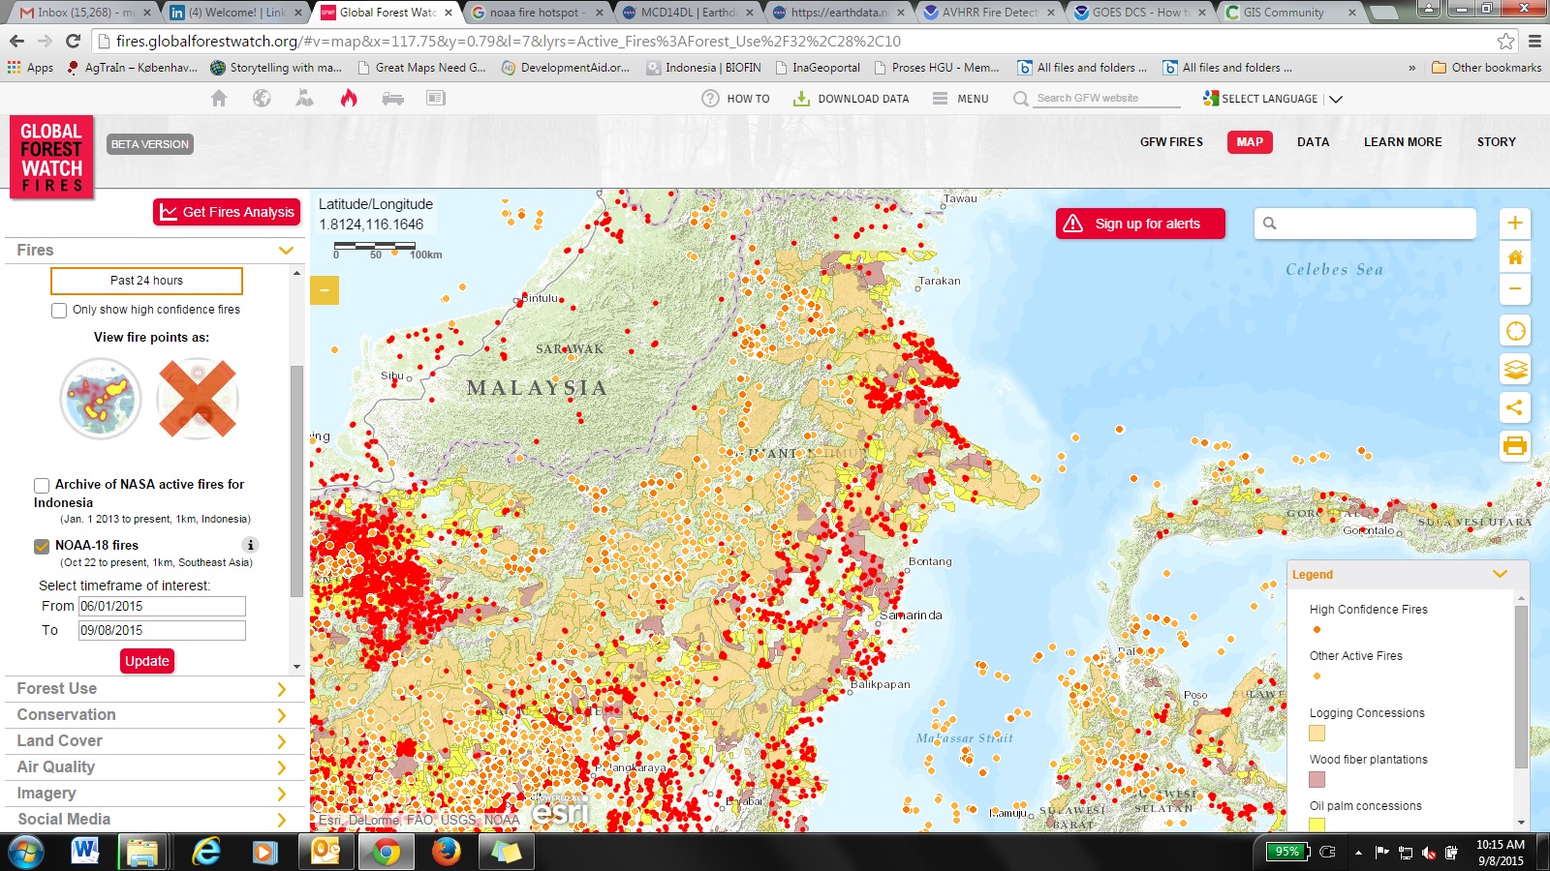
Task: Open the DATA tab
Action: tap(1313, 142)
